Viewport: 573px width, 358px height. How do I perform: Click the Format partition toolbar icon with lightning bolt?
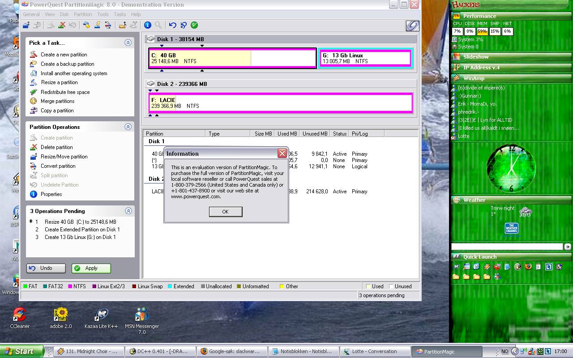[97, 25]
